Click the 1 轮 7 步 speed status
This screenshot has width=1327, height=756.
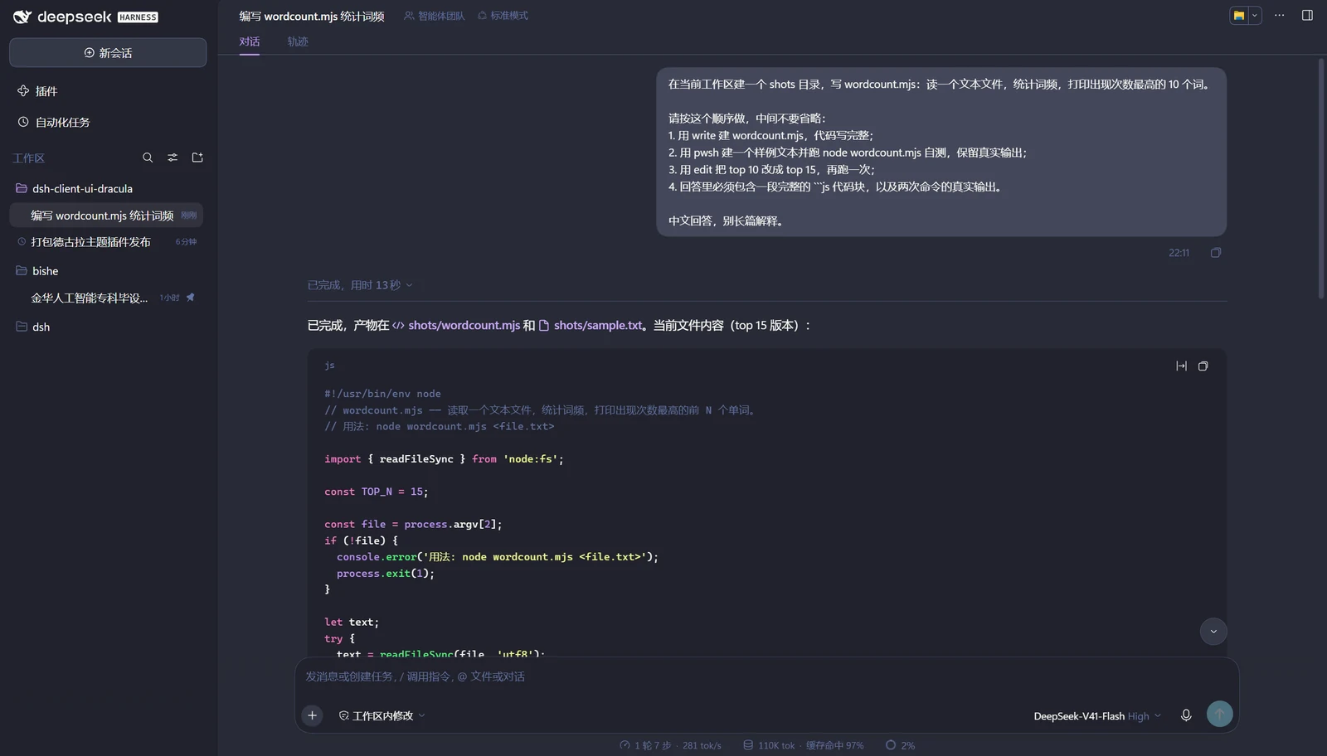click(670, 745)
